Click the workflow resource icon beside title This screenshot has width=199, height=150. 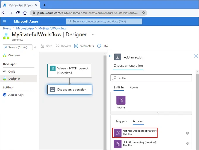6,36
